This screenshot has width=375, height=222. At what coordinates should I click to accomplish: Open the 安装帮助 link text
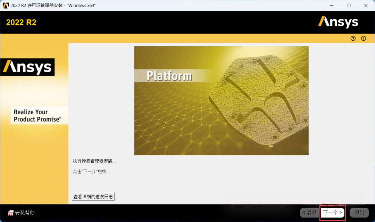click(25, 213)
